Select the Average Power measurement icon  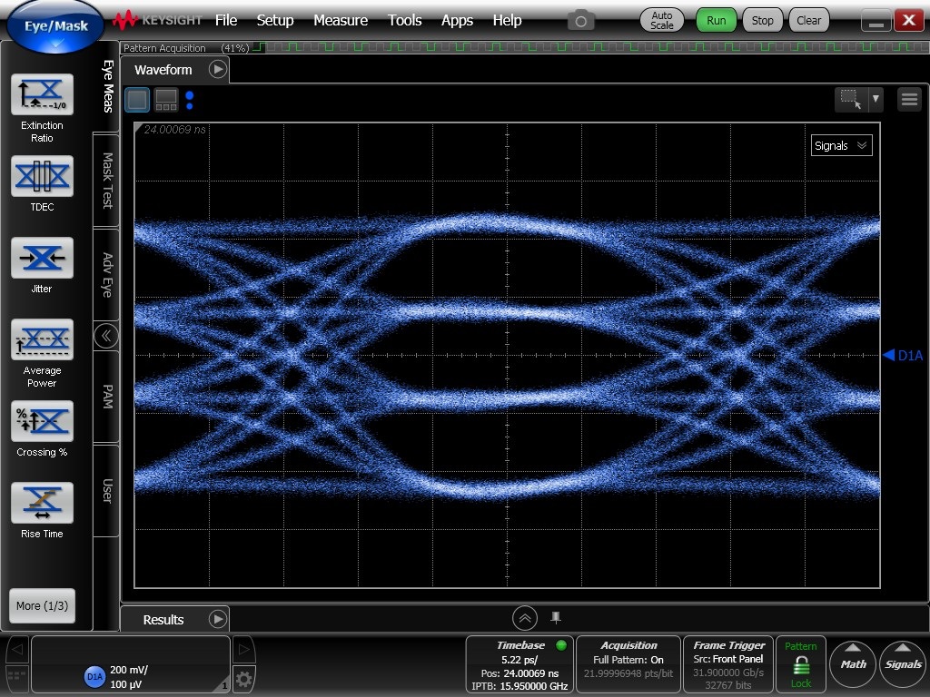pyautogui.click(x=42, y=339)
